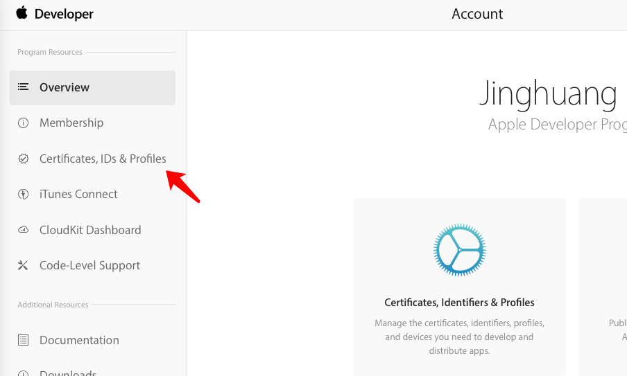Image resolution: width=627 pixels, height=376 pixels.
Task: Click the Certificates badge checkmark icon
Action: 23,159
